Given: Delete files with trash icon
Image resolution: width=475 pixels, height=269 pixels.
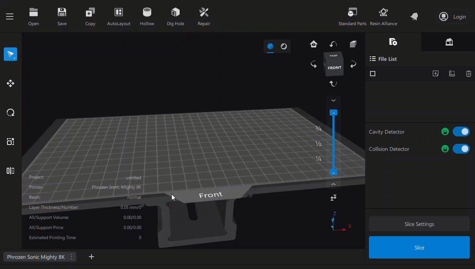Looking at the screenshot, I should click(x=468, y=74).
